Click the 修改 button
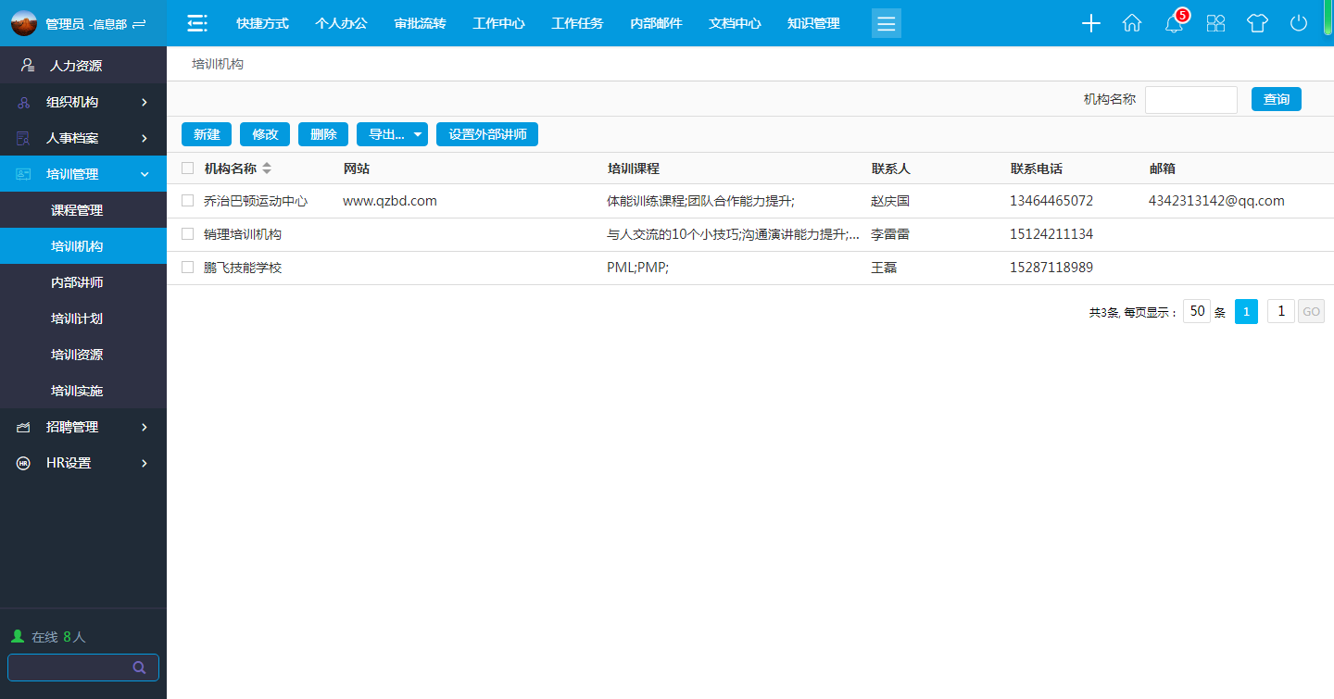Image resolution: width=1334 pixels, height=699 pixels. pos(265,134)
